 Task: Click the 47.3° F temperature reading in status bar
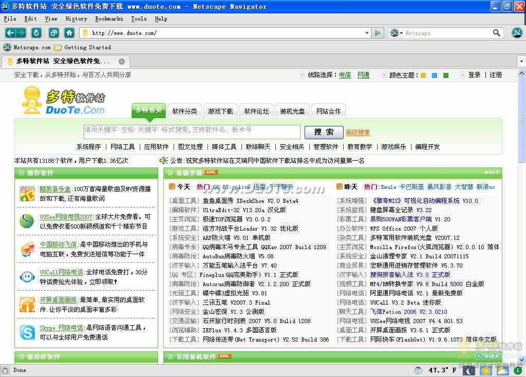pos(442,370)
